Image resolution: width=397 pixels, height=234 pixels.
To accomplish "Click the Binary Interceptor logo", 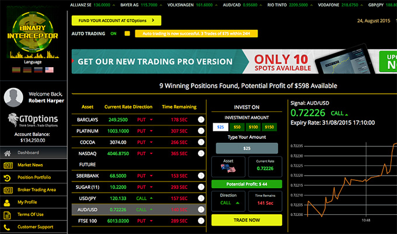I will (x=33, y=34).
